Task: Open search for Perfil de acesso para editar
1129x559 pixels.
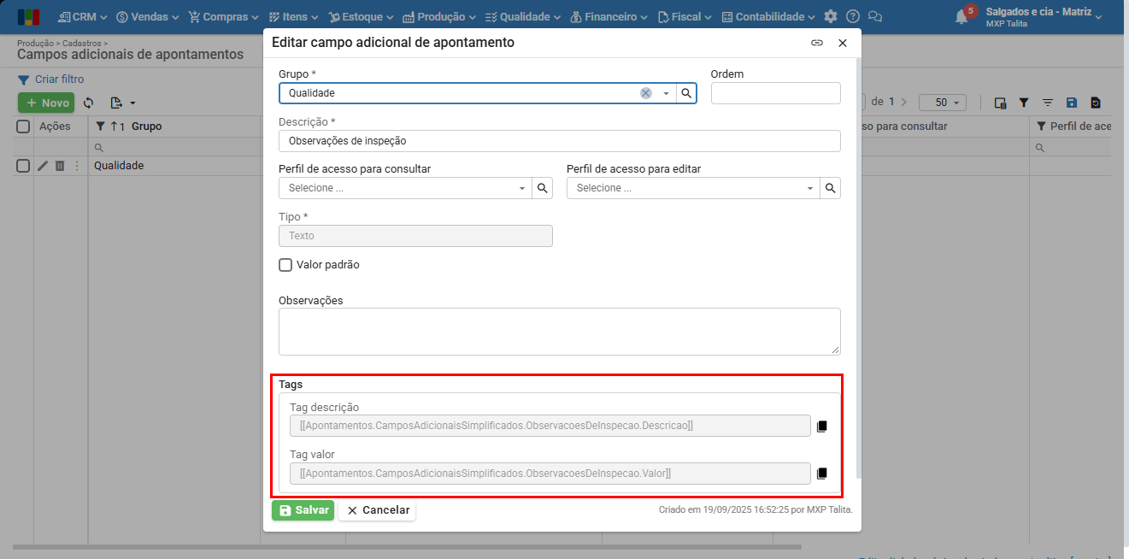Action: point(830,188)
